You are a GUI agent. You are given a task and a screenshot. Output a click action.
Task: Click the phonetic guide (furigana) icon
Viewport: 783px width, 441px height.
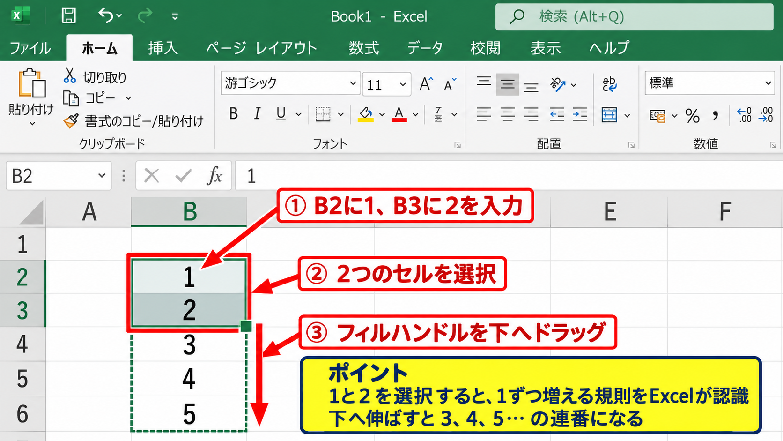click(438, 114)
